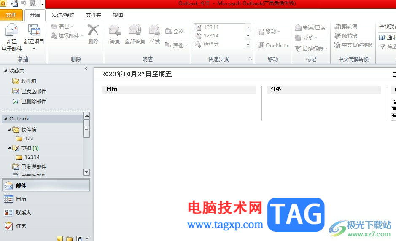Open the 新建项目 new items button

34,37
